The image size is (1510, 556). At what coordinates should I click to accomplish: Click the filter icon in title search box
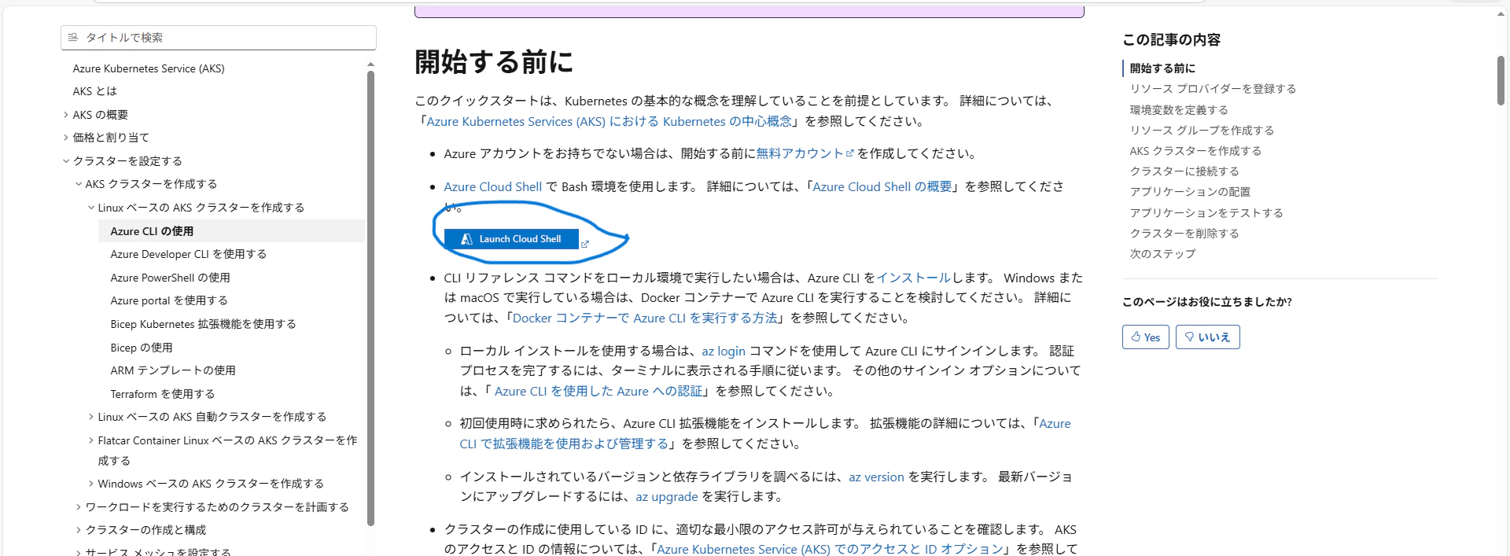point(73,37)
